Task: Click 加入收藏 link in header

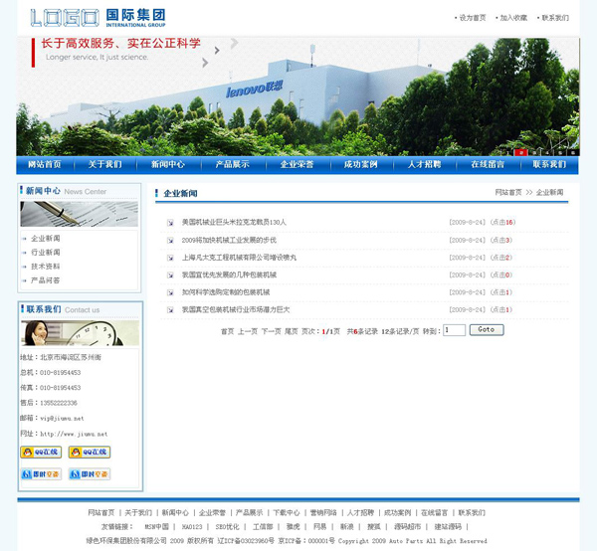Action: coord(513,18)
